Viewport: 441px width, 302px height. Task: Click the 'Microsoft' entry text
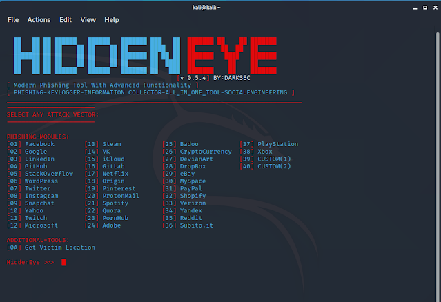[x=41, y=225]
